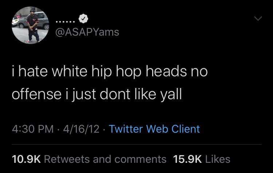The image size is (273, 173).
Task: Open the tweet options chevron menu
Action: pos(257,18)
